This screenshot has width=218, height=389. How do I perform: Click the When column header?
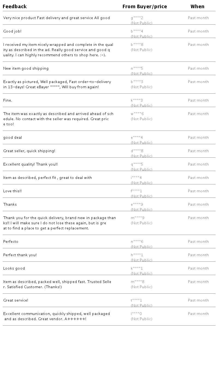197,7
